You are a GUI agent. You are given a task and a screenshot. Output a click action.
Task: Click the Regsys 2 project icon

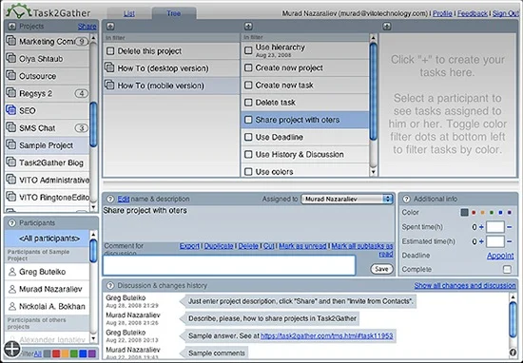[11, 93]
